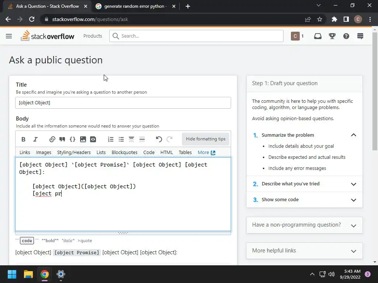Open the Stack Exchange site switcher icon
The width and height of the screenshot is (378, 283).
360,36
